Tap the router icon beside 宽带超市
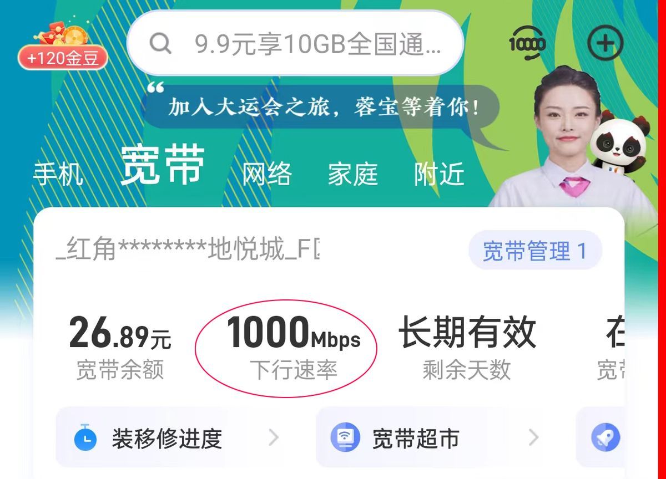The image size is (666, 479). [345, 439]
